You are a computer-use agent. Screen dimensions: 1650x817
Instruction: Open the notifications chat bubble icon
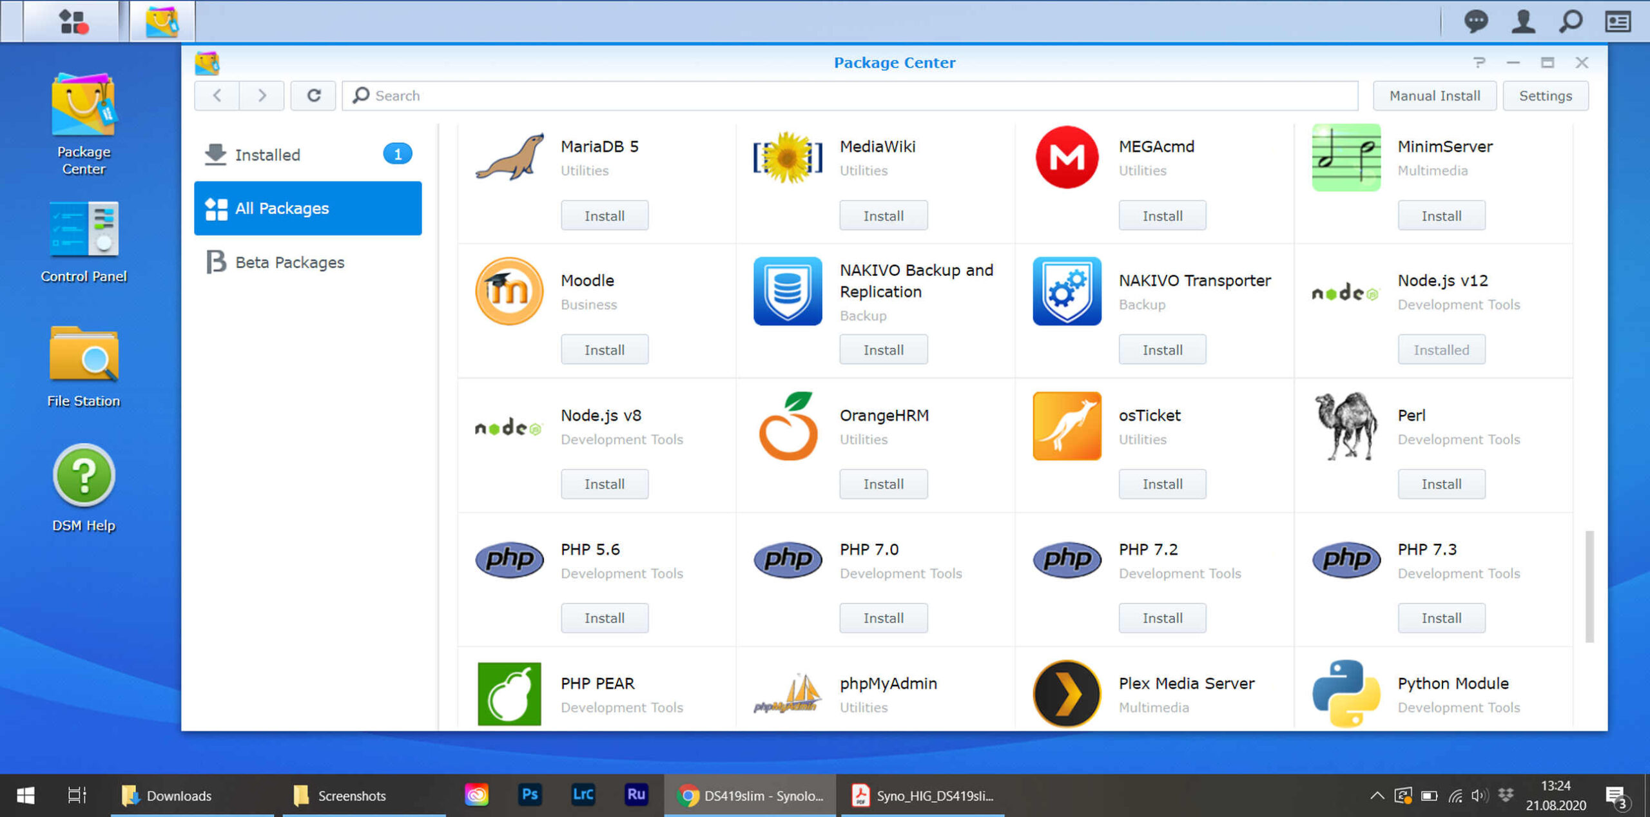1475,21
